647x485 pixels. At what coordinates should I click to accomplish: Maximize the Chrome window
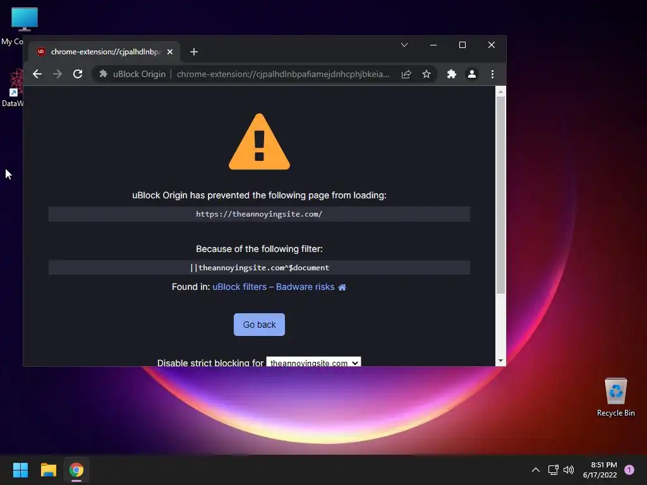click(463, 45)
